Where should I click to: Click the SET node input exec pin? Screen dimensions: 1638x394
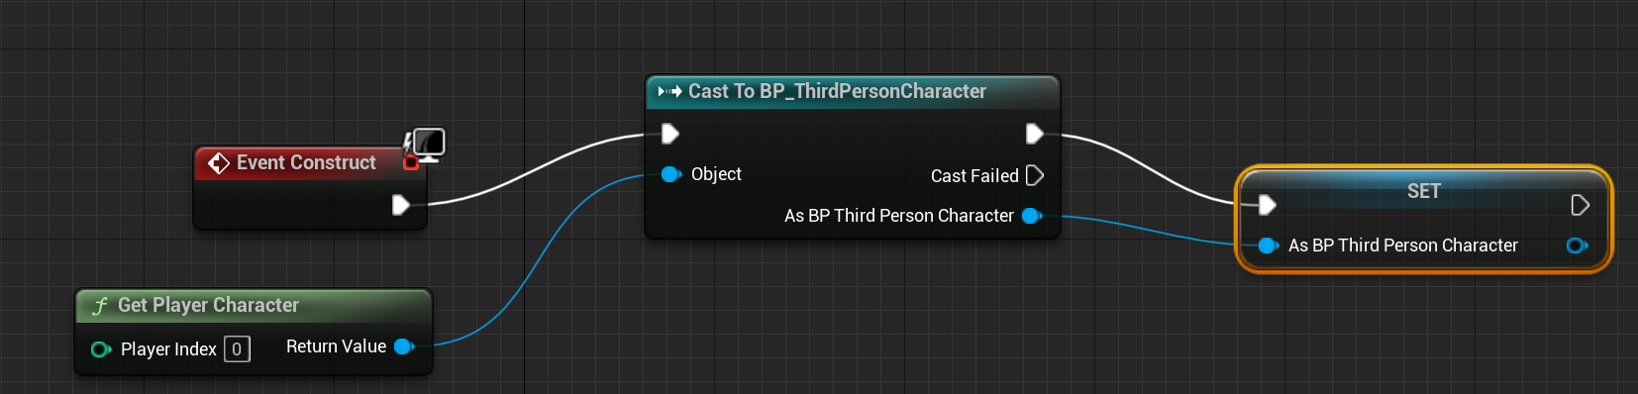1267,205
